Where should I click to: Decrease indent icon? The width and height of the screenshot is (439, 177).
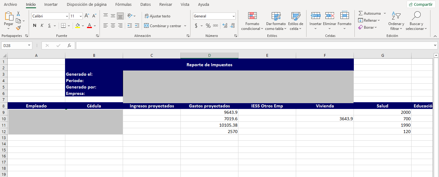point(130,26)
